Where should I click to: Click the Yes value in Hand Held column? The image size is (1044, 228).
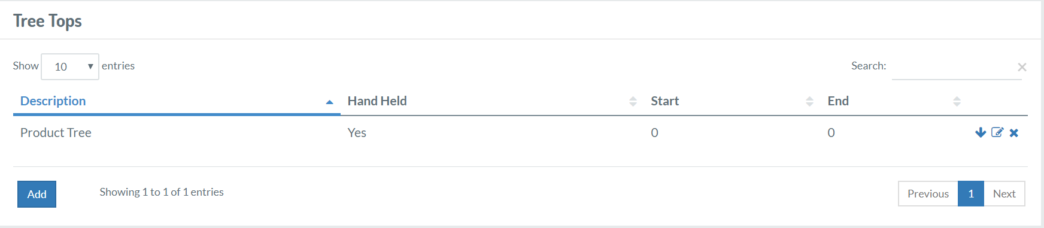(x=357, y=133)
